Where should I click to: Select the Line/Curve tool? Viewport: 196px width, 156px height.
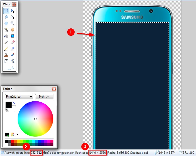pos(13,61)
